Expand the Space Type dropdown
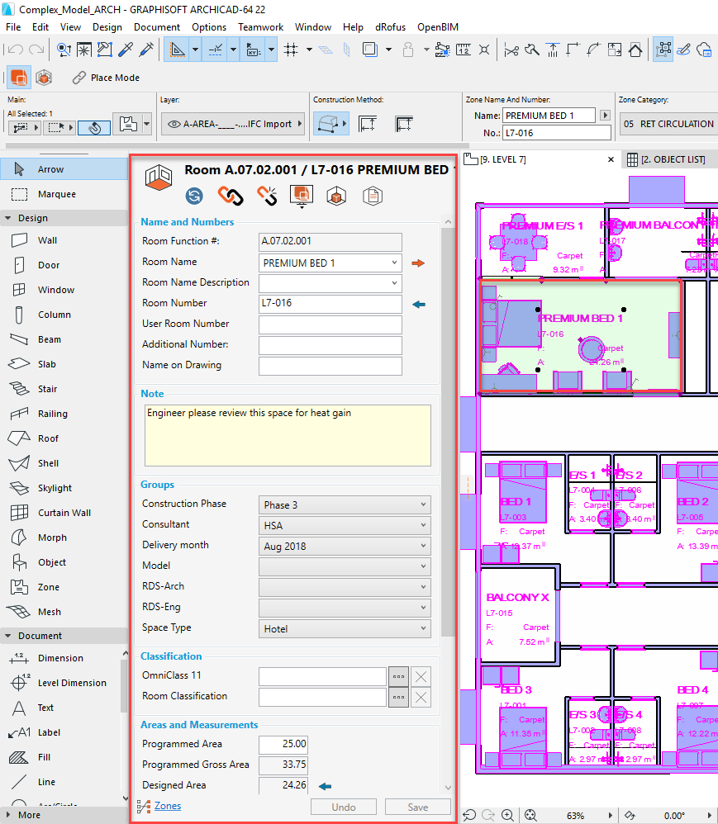 click(345, 628)
